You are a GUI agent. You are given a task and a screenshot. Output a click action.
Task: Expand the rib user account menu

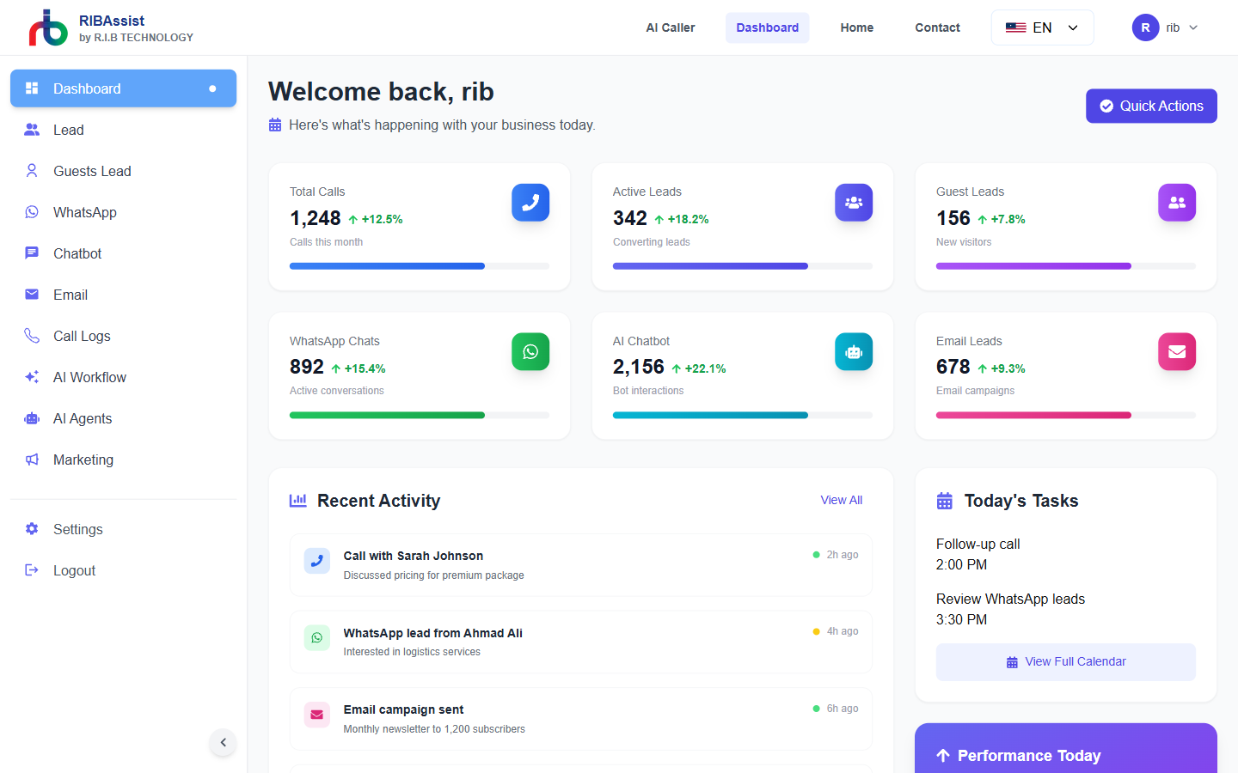click(1167, 27)
